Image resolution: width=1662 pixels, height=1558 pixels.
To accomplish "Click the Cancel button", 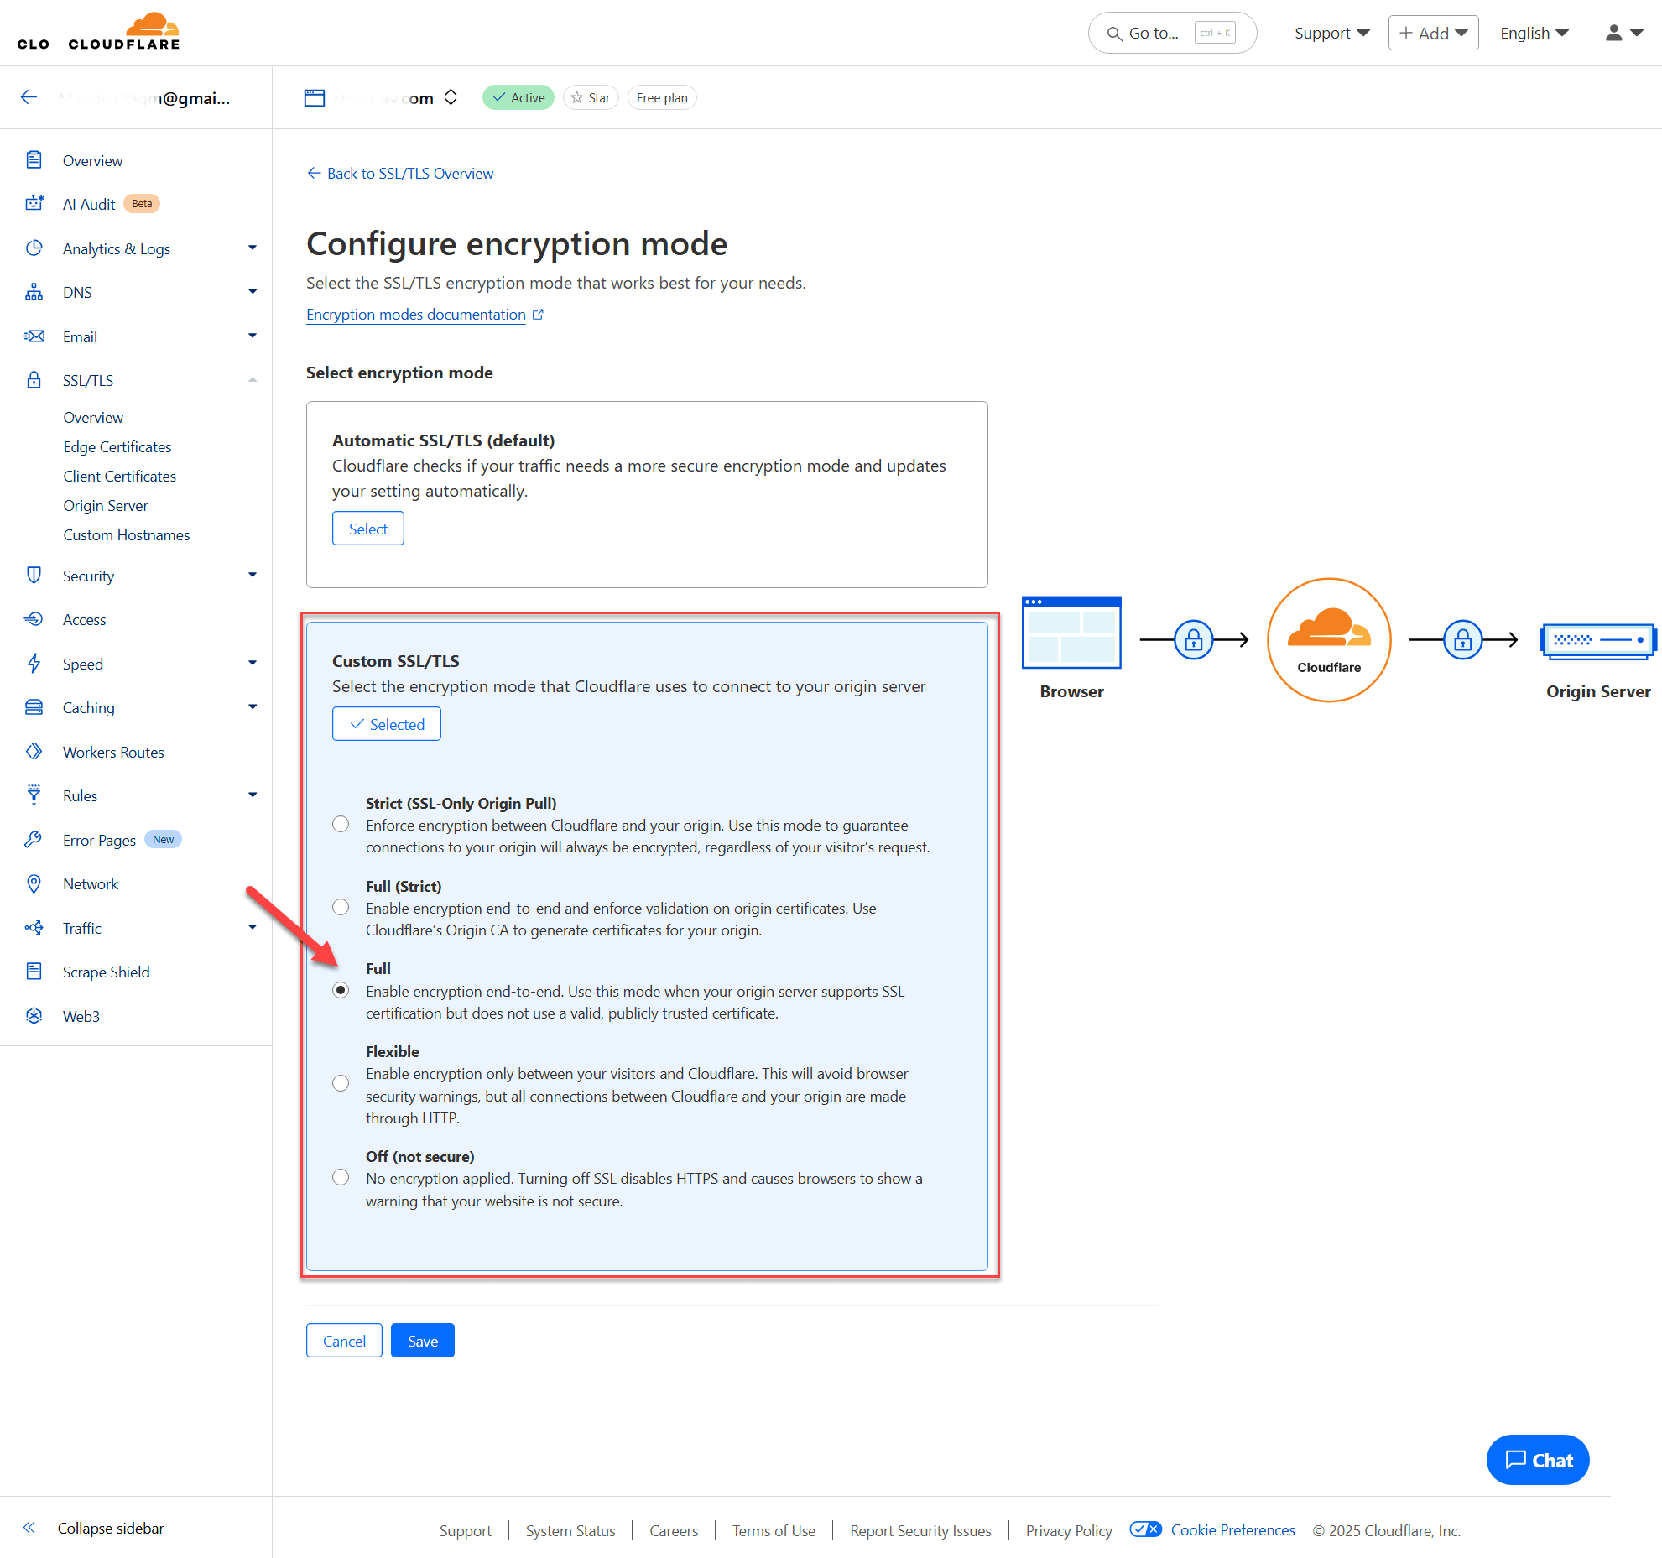I will pyautogui.click(x=344, y=1341).
